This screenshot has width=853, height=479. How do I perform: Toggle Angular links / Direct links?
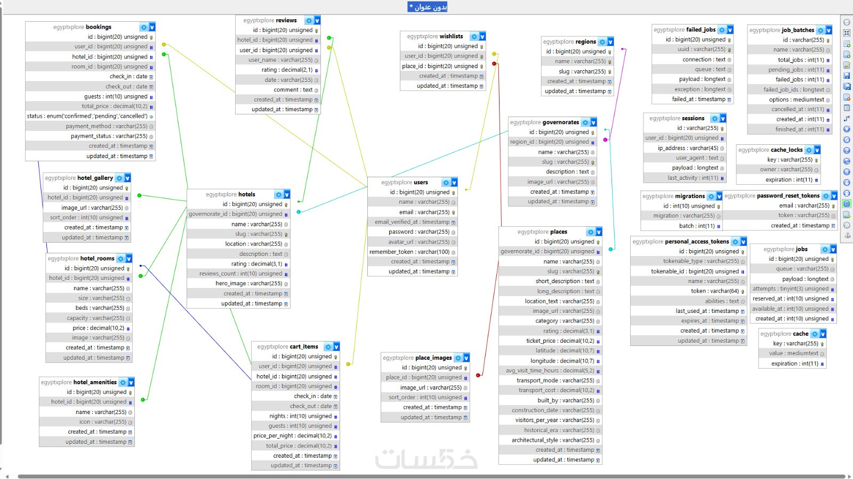pos(847,161)
